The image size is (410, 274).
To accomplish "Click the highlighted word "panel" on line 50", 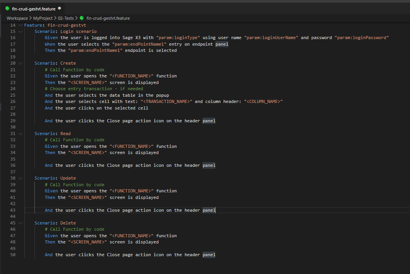I will (x=209, y=255).
